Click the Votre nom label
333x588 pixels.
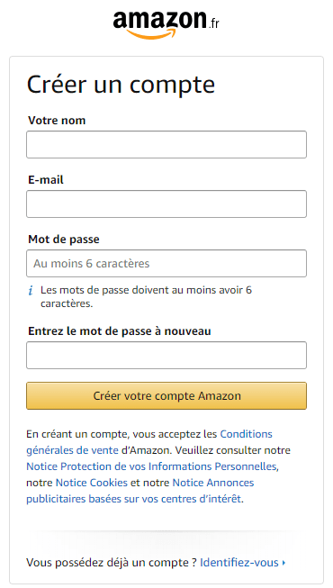(57, 121)
